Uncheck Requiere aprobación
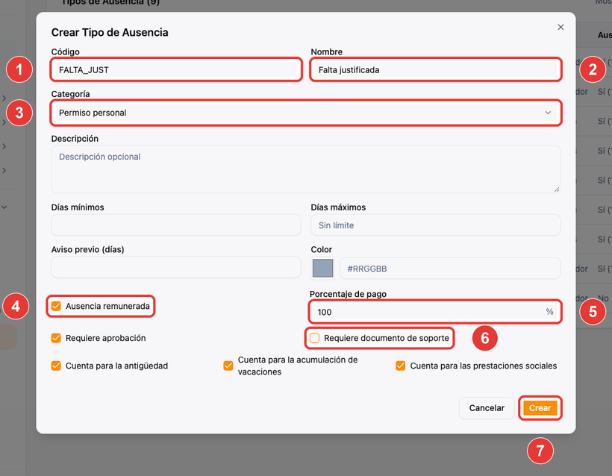Viewport: 612px width, 476px height. coord(56,338)
